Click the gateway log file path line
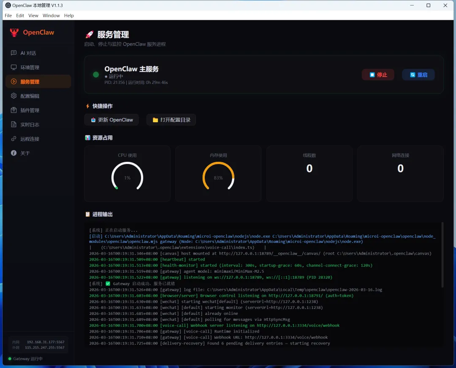The width and height of the screenshot is (456, 368). pyautogui.click(x=236, y=290)
